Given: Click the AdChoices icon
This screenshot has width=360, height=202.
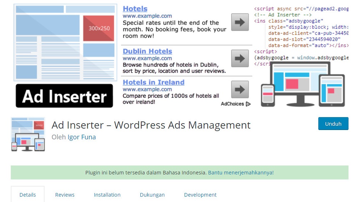Looking at the screenshot, I should coord(248,104).
